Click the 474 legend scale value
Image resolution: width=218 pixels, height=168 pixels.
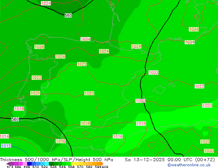[10, 167]
